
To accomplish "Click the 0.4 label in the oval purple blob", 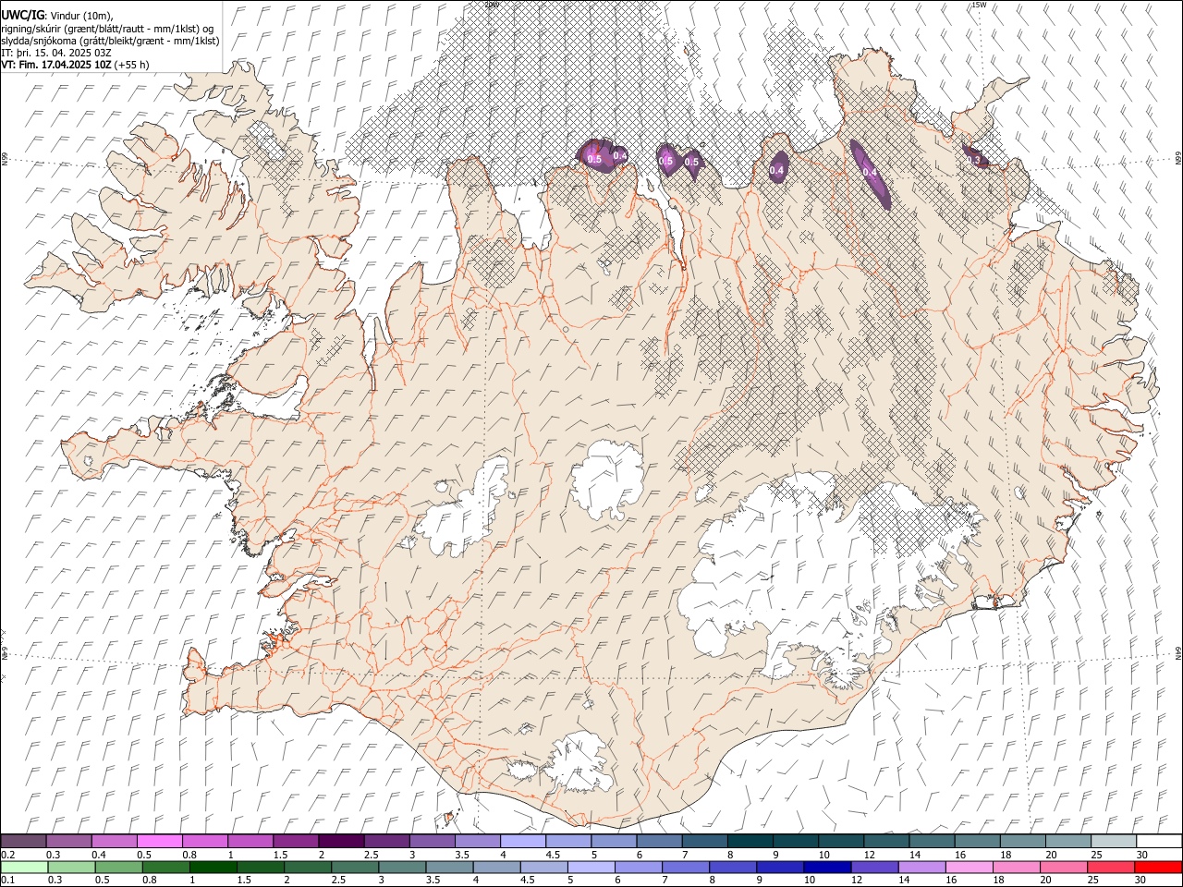I will coord(777,170).
